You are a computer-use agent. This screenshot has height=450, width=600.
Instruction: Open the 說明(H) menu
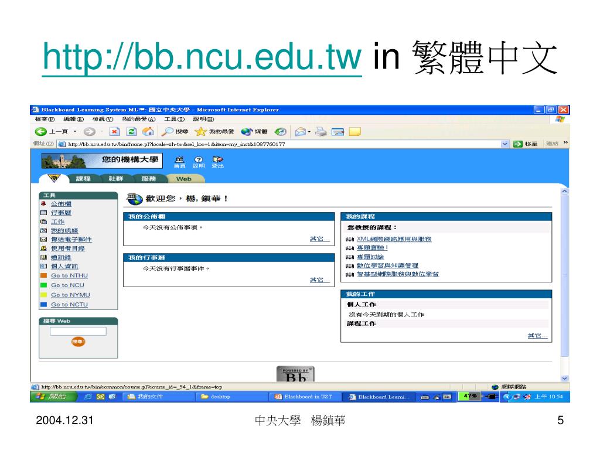tap(203, 119)
